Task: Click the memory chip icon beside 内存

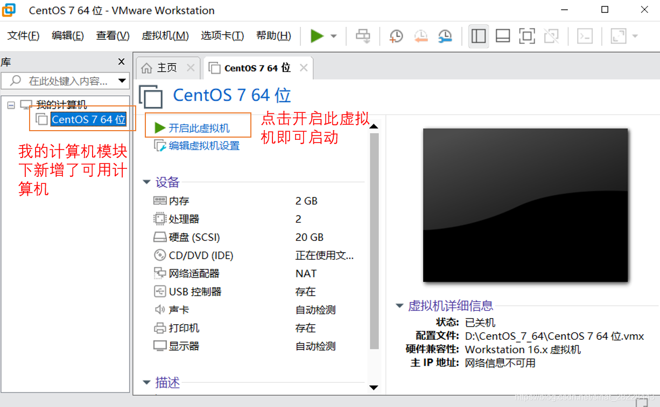Action: 160,201
